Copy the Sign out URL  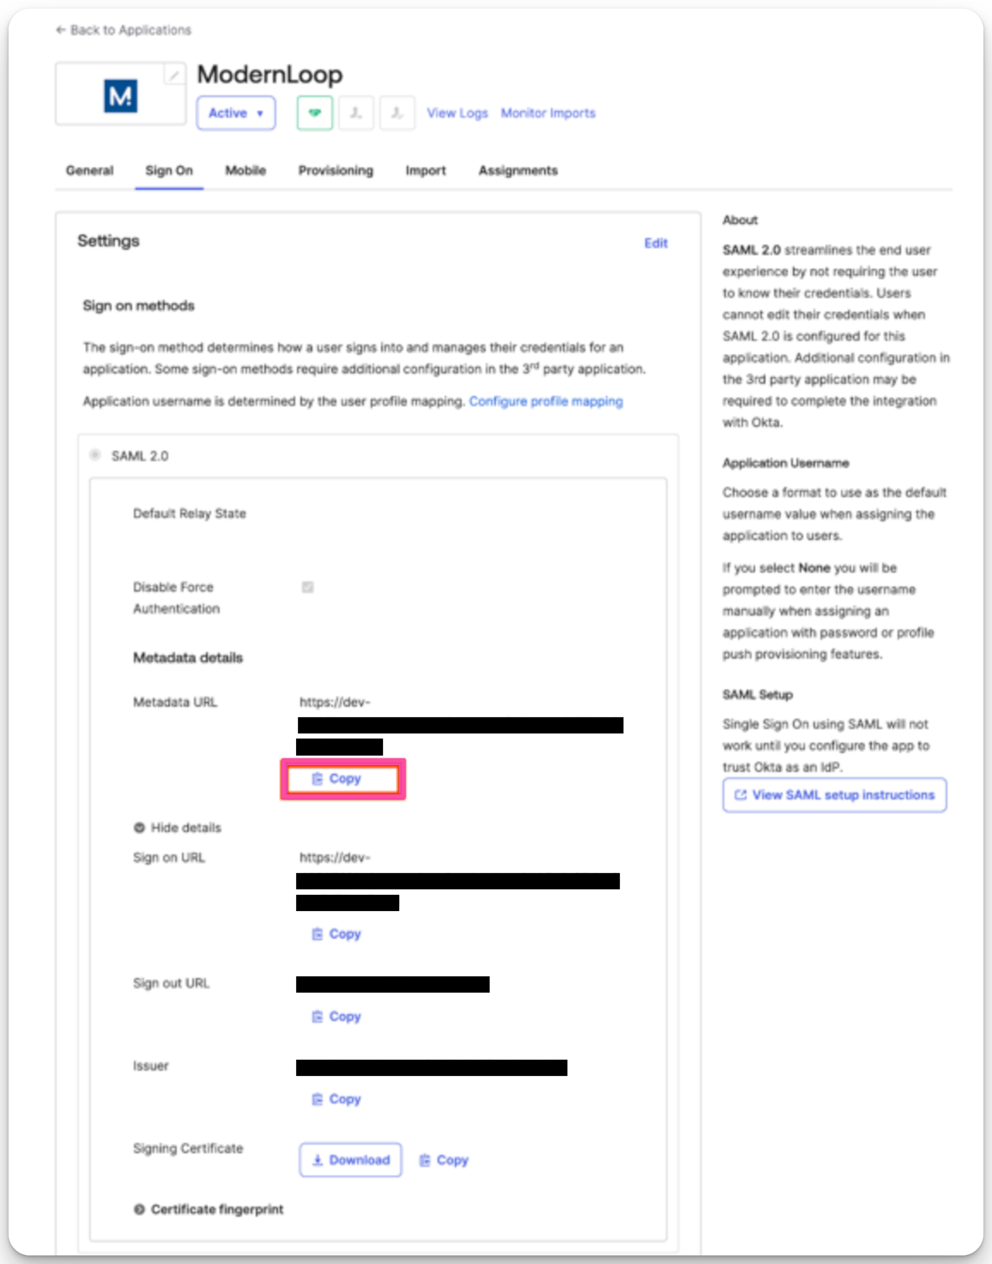click(337, 1016)
